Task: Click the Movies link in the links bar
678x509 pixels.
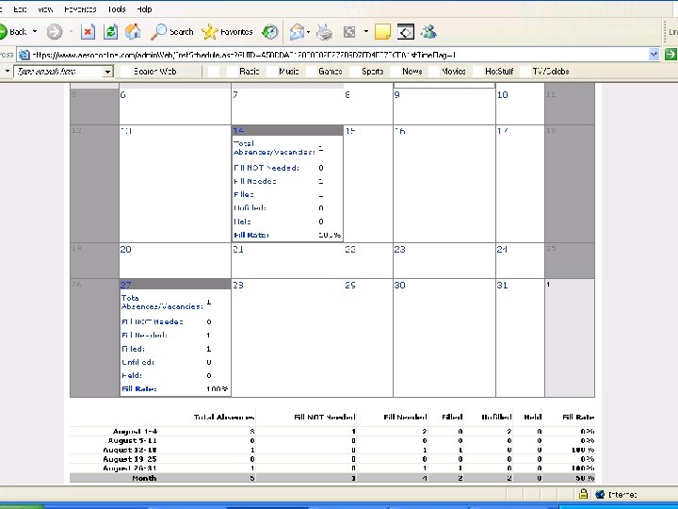Action: tap(453, 71)
